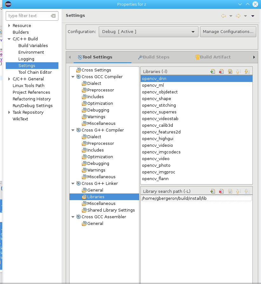Open the view menu dropdown triangle in header
The height and width of the screenshot is (284, 261).
pyautogui.click(x=253, y=16)
